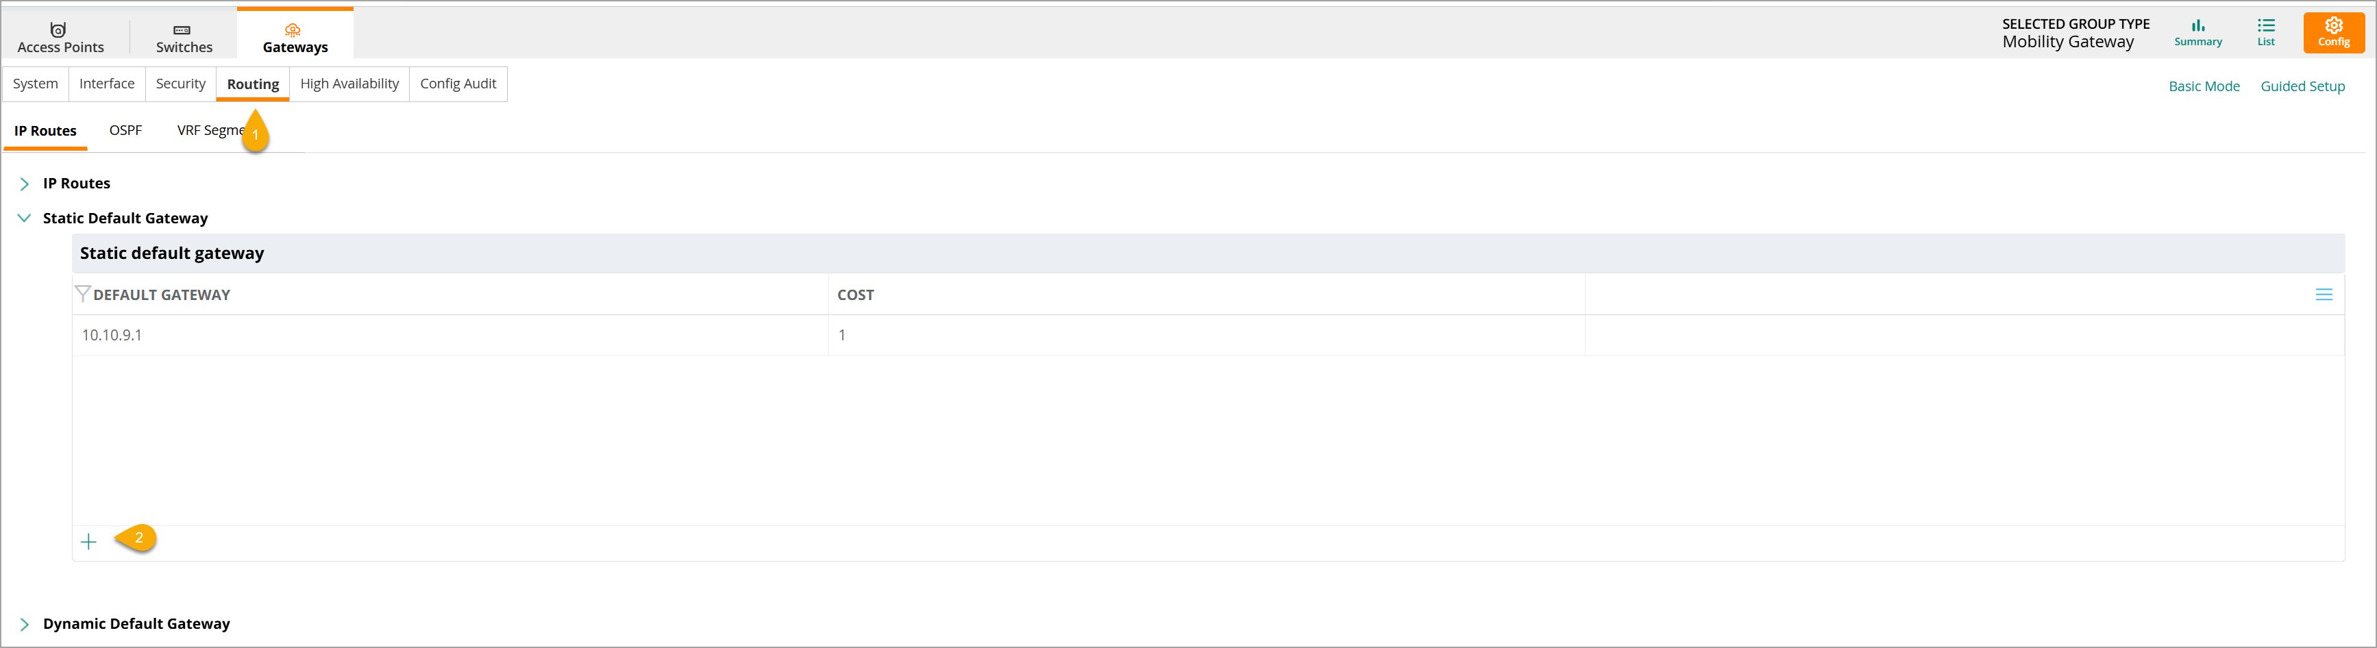Open the Config gear view

(x=2334, y=34)
